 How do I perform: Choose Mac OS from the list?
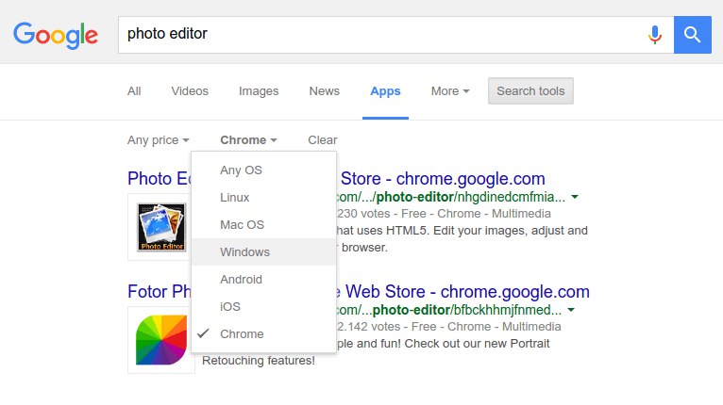point(263,224)
